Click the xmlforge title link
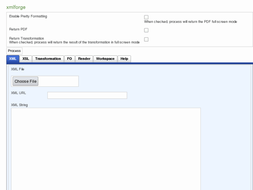Viewport: 253px width, 190px height. tap(16, 7)
